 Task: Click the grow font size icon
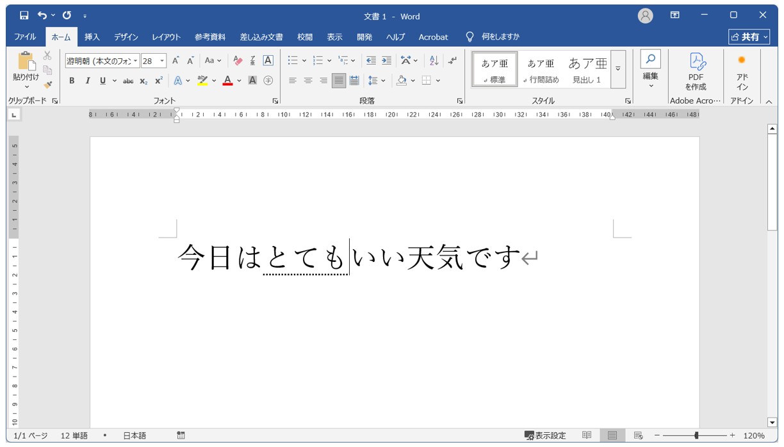176,61
